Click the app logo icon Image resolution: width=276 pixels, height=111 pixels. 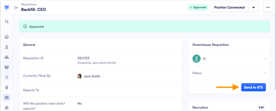point(7,7)
